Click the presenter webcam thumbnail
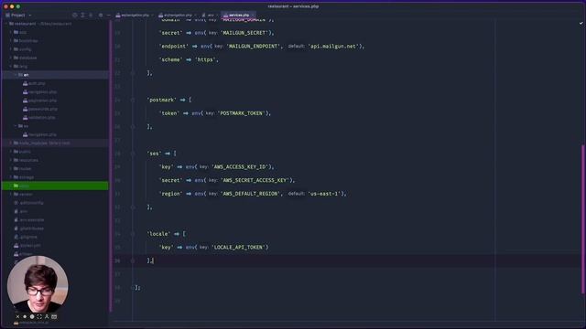Viewport: 586px width, 329px height. click(x=38, y=284)
